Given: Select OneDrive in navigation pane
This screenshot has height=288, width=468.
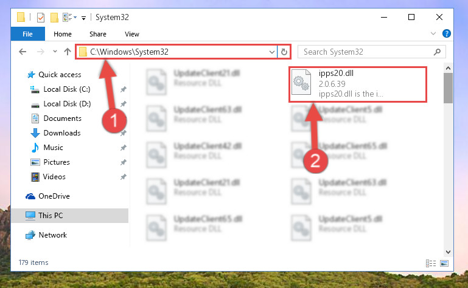Looking at the screenshot, I should (x=54, y=196).
